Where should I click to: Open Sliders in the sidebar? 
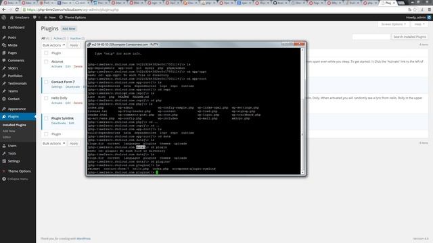(13, 68)
